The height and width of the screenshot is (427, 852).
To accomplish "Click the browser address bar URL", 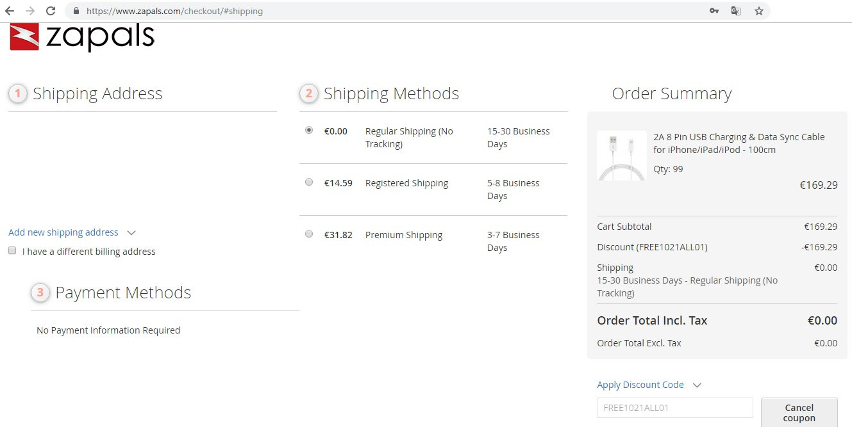I will pos(174,11).
